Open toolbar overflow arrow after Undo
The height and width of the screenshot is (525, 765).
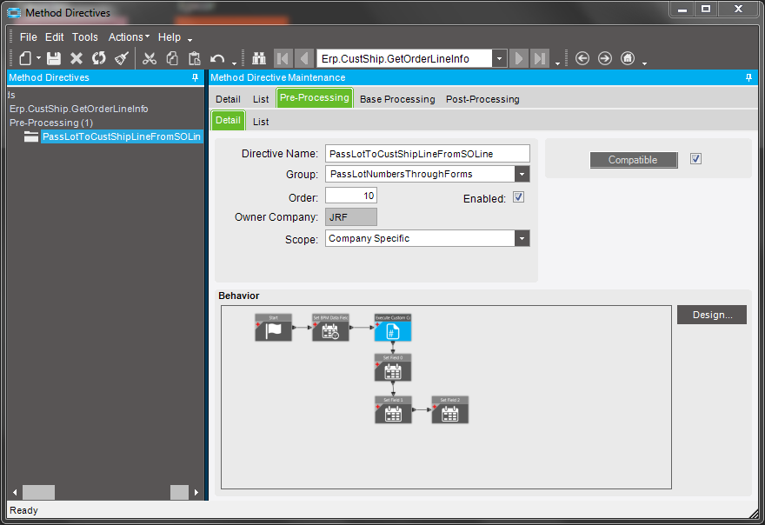[x=234, y=63]
